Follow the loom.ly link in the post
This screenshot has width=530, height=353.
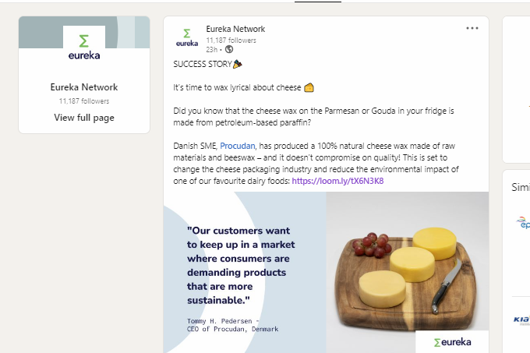click(338, 182)
